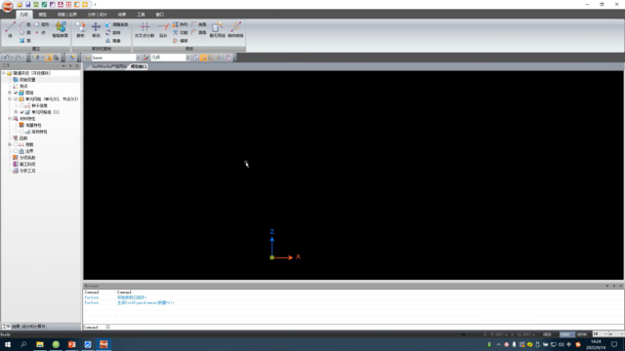Select the 初始变量 tree item
The height and width of the screenshot is (351, 625).
[27, 80]
